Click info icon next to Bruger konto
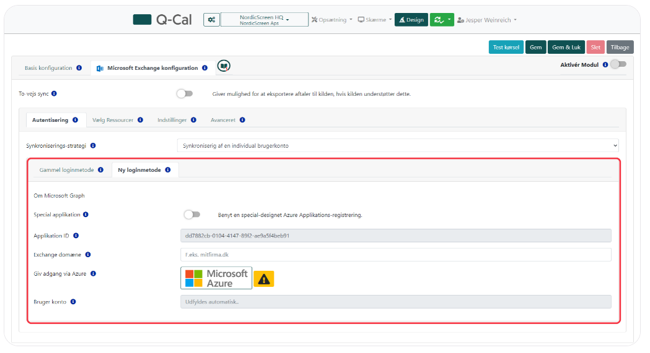Screen dimensions: 650x353 (x=73, y=302)
